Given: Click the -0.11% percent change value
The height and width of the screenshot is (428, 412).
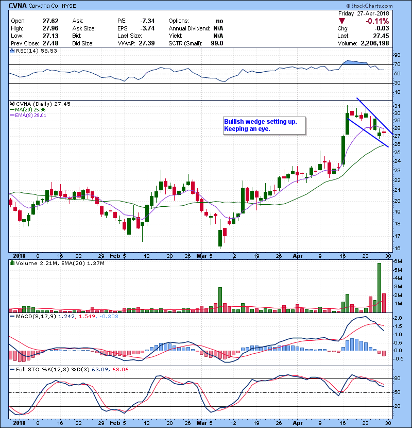Looking at the screenshot, I should pyautogui.click(x=377, y=21).
